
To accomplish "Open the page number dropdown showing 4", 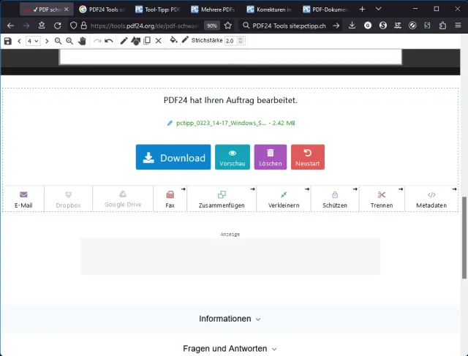I will [x=33, y=41].
